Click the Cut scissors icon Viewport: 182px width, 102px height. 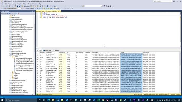(x=40, y=6)
